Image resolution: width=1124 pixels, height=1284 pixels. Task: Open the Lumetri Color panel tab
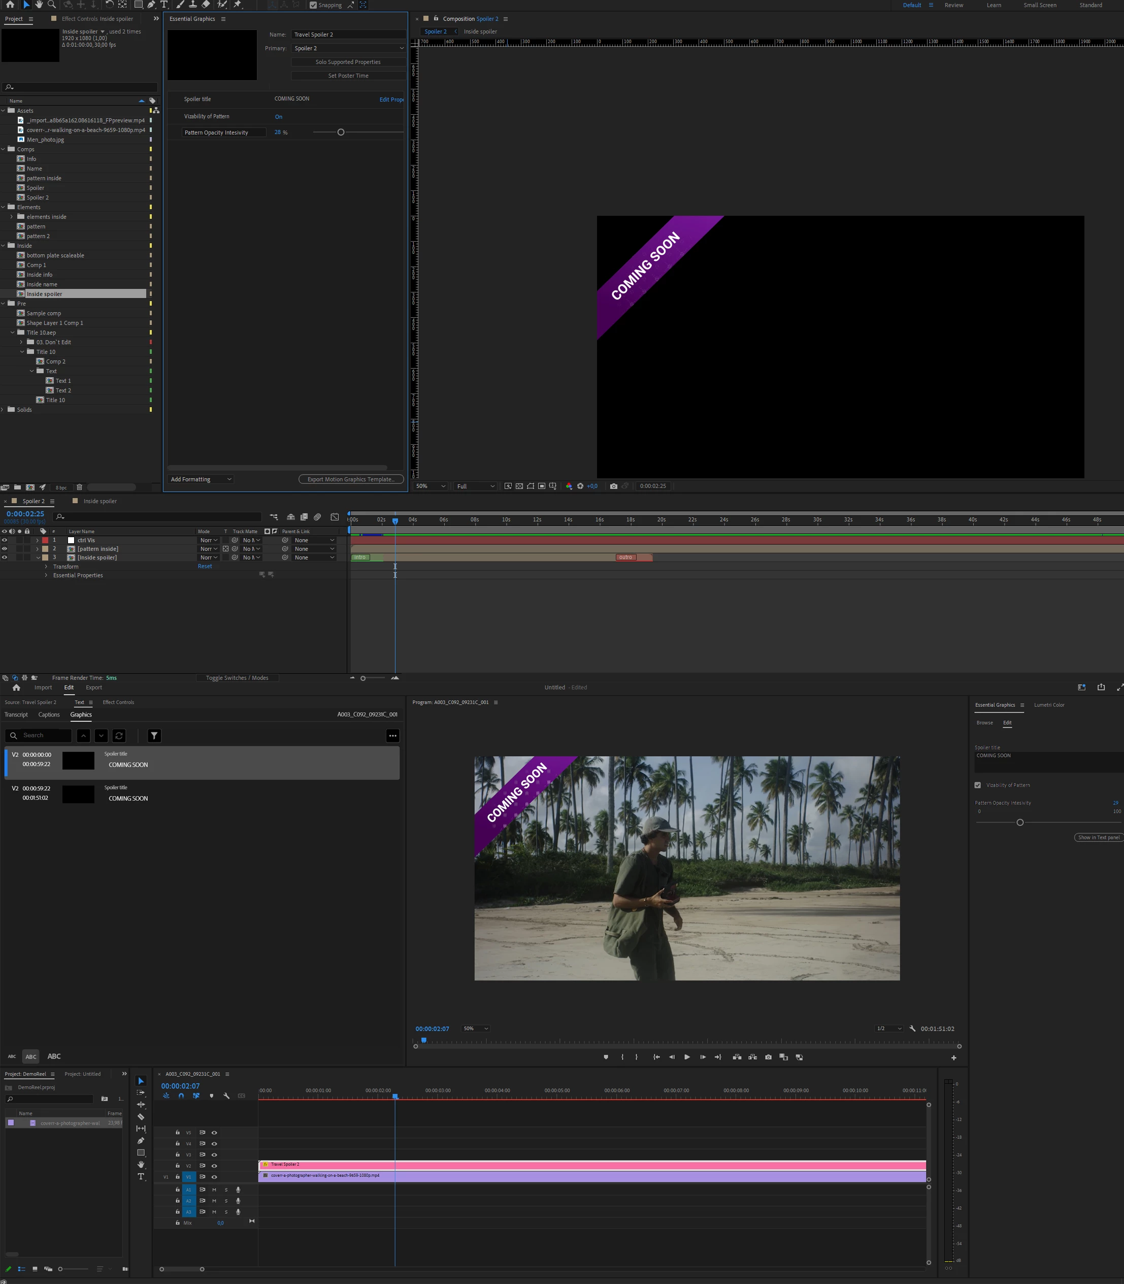pos(1049,705)
